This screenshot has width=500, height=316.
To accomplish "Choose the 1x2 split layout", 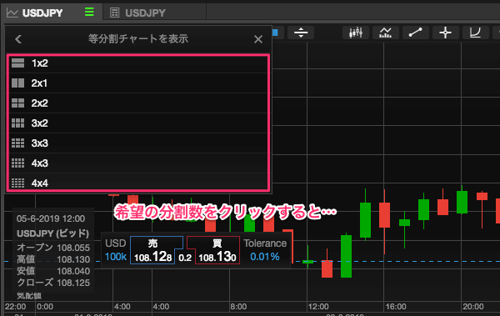I will pyautogui.click(x=138, y=63).
